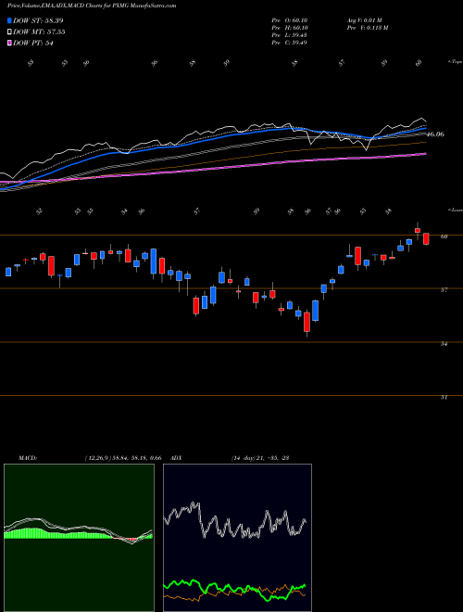Viewport: 463px width, 612px height.
Task: Select the 'DOW MT: 57.55' legend text
Action: click(x=39, y=32)
